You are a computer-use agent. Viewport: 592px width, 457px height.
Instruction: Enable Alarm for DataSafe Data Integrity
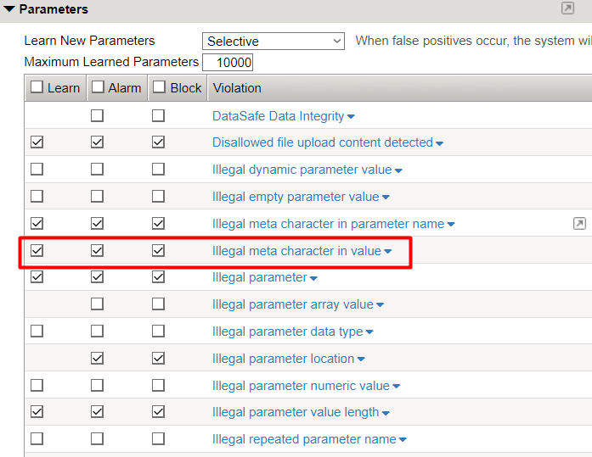(x=98, y=116)
